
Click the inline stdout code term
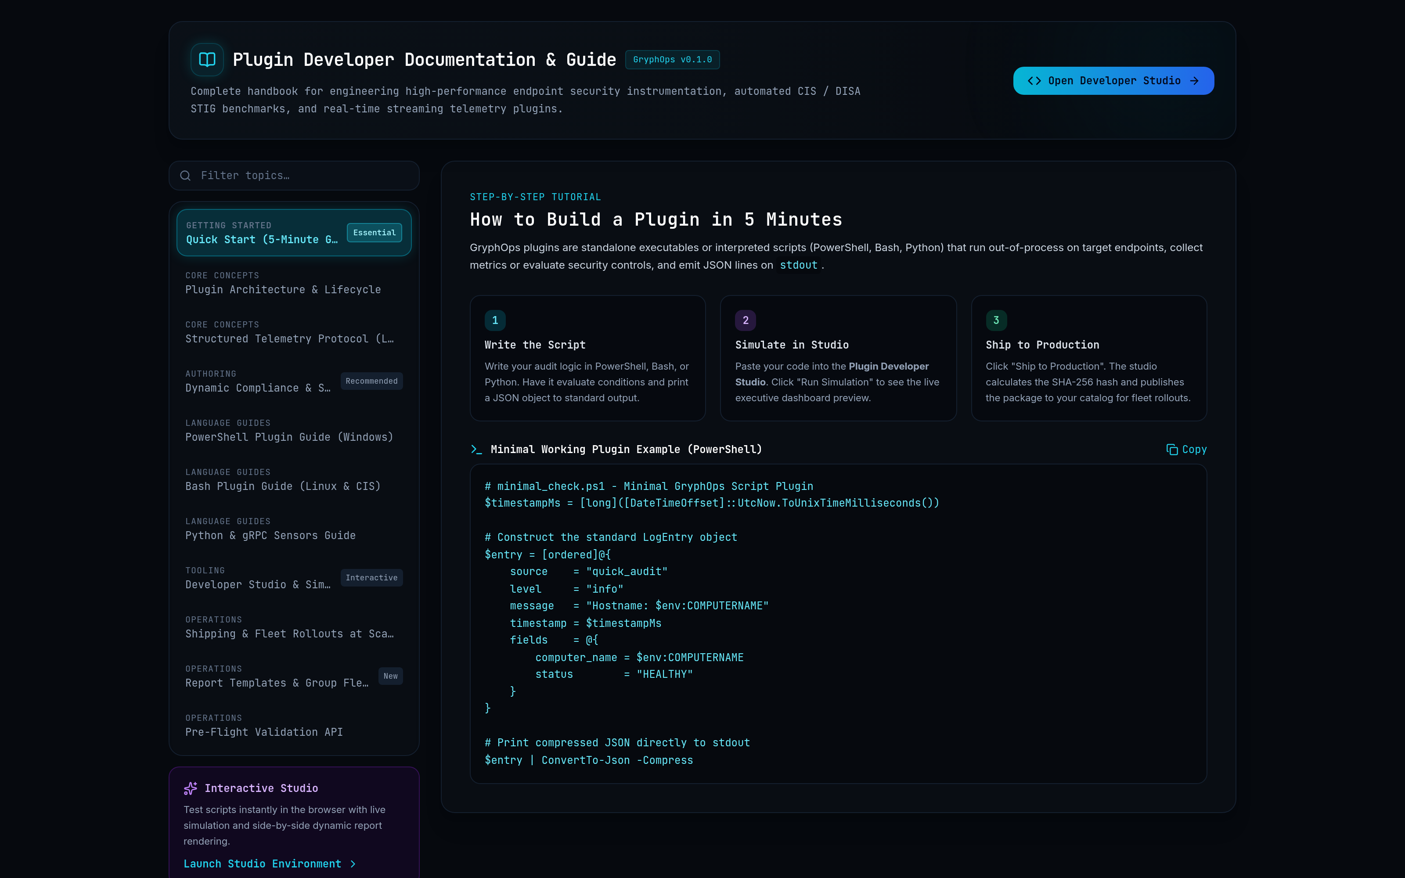798,265
